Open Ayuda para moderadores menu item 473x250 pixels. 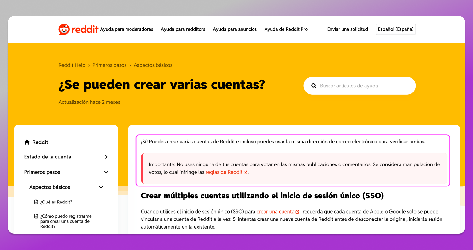pos(127,29)
